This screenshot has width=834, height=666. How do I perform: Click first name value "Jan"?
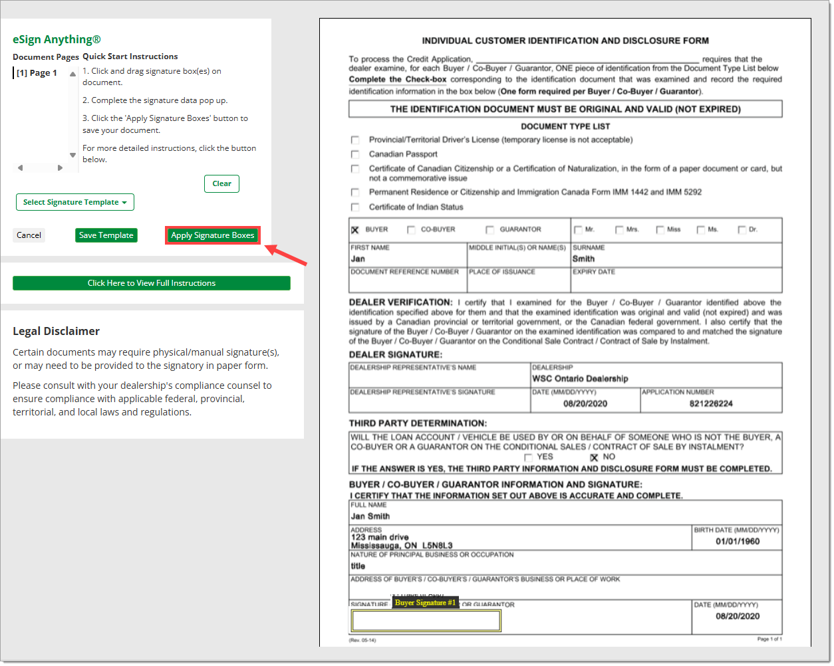358,259
